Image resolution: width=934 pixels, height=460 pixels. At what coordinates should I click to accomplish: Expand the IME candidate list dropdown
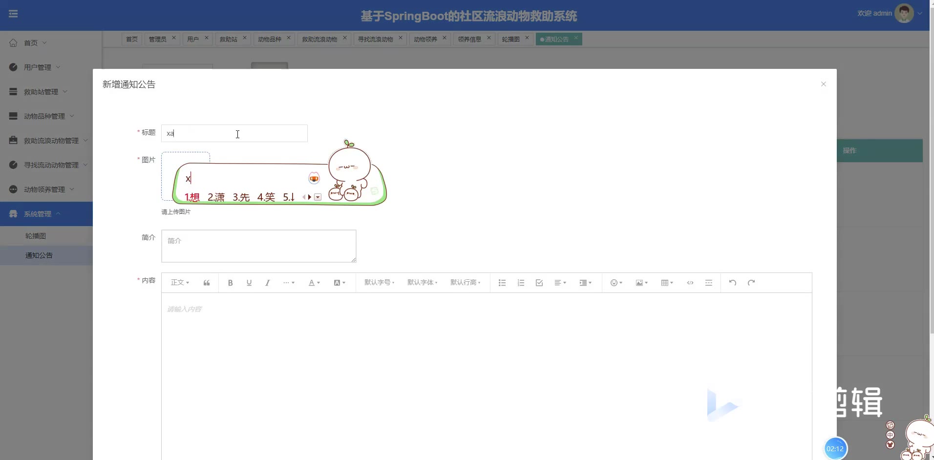coord(318,197)
